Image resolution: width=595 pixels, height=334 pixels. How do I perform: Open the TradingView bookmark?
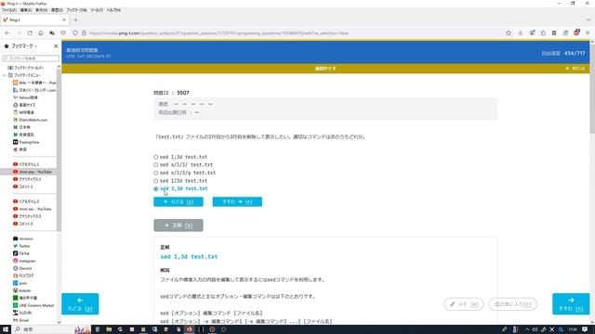27,142
